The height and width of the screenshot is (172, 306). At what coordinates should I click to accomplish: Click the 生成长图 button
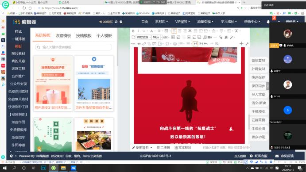tap(258, 129)
